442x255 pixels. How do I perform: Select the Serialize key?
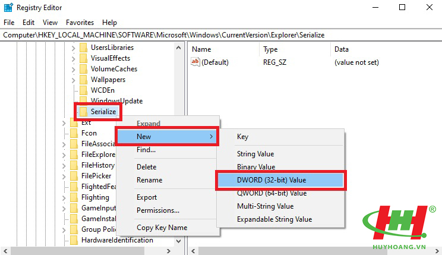point(103,112)
